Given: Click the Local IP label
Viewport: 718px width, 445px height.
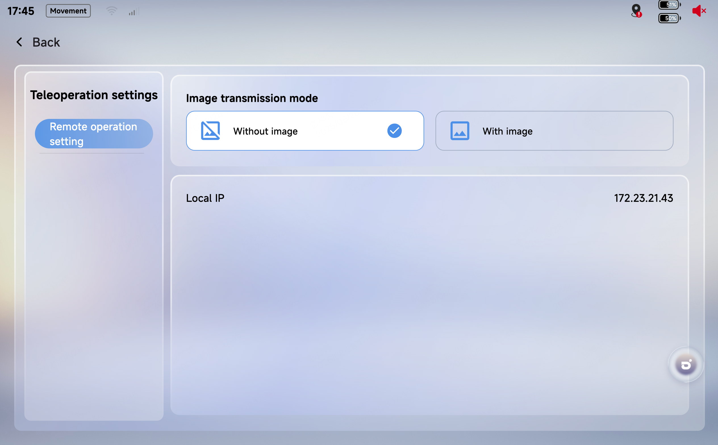Looking at the screenshot, I should pyautogui.click(x=205, y=198).
